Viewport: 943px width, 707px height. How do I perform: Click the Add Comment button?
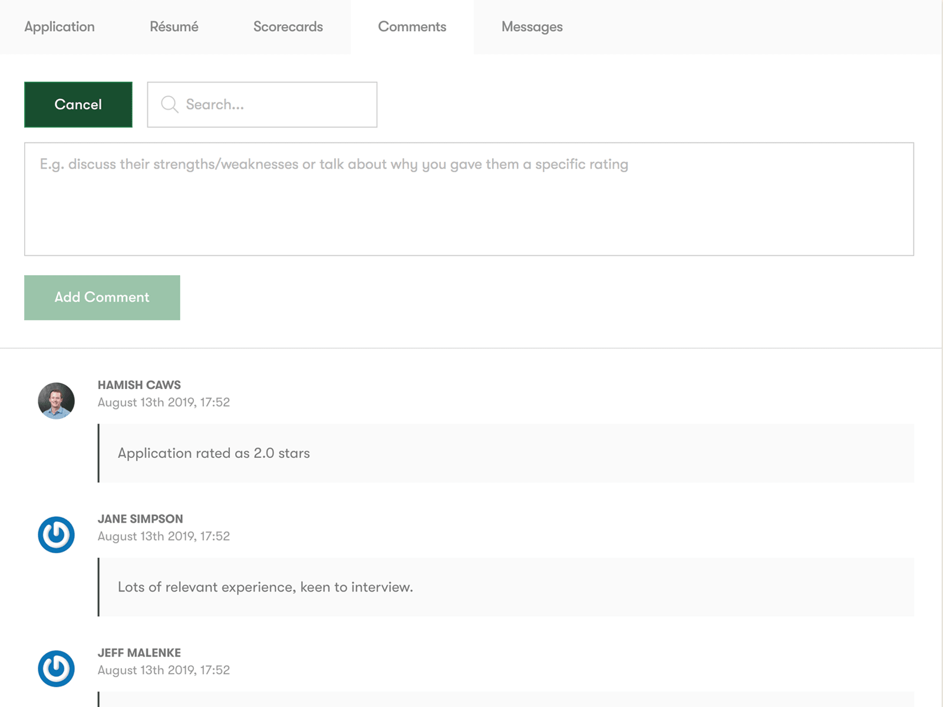tap(101, 297)
